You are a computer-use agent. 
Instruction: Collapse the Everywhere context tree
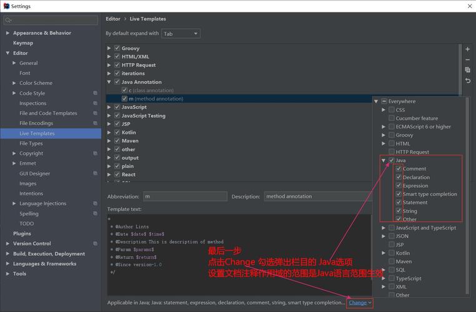coord(376,101)
